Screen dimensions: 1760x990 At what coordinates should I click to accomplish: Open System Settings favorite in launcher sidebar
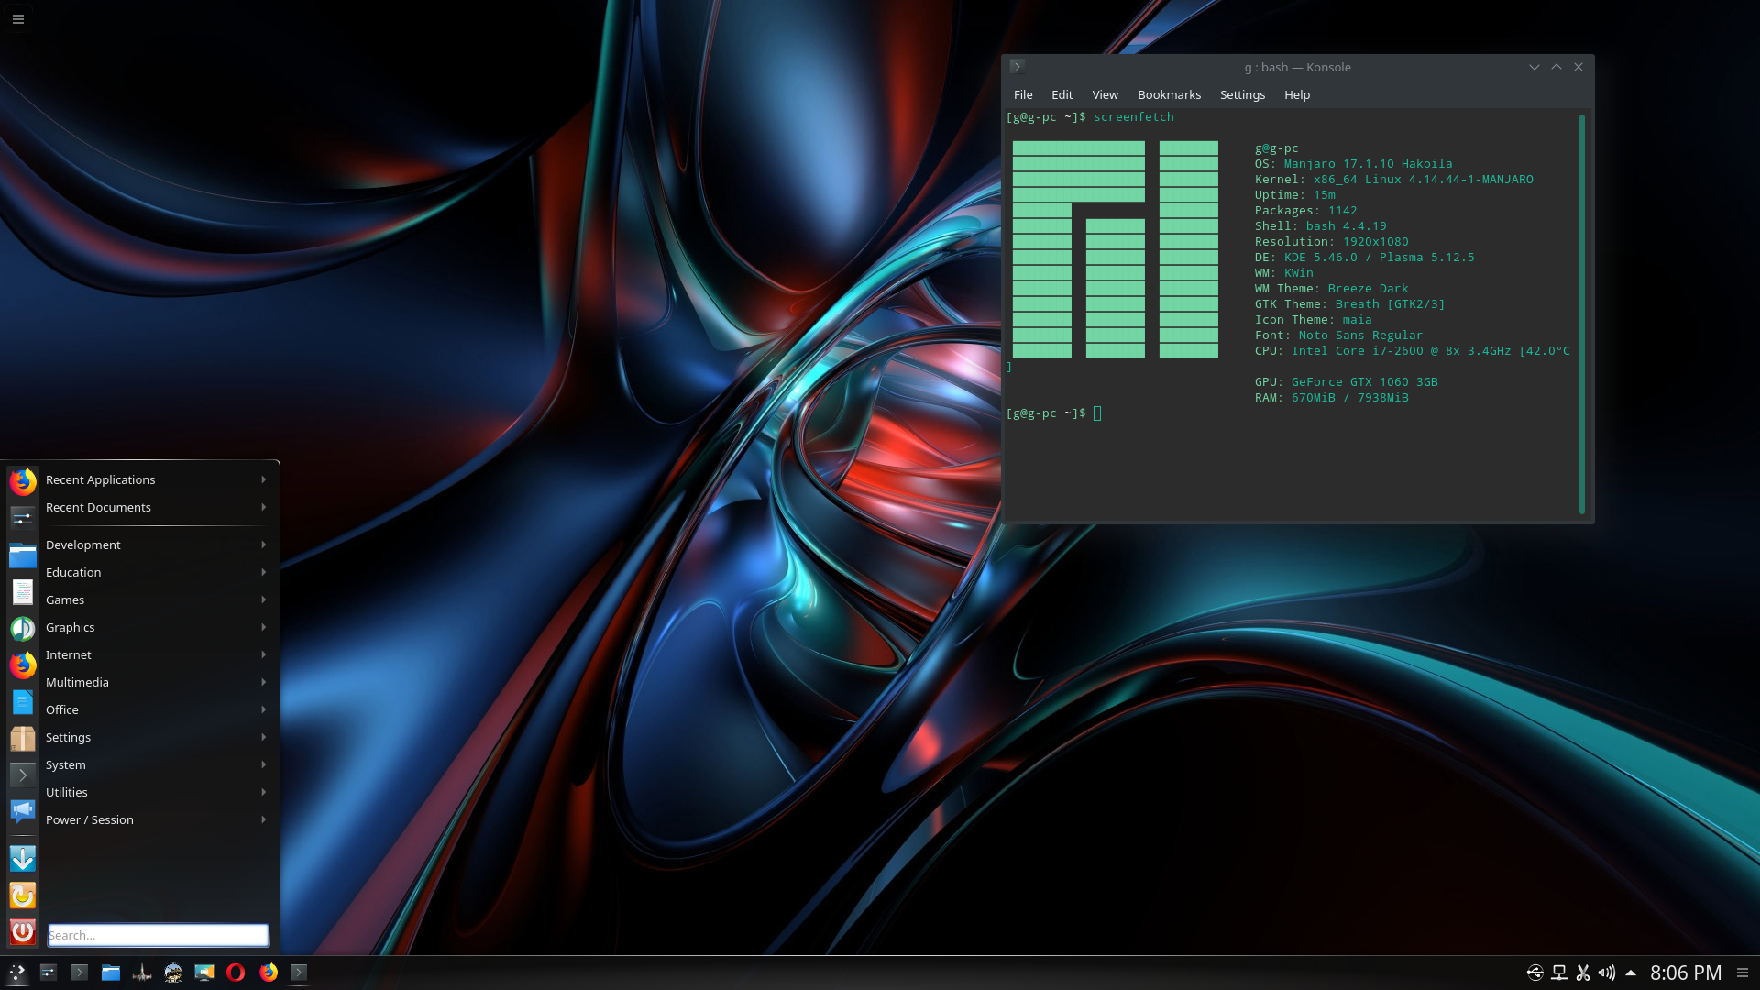pyautogui.click(x=23, y=518)
